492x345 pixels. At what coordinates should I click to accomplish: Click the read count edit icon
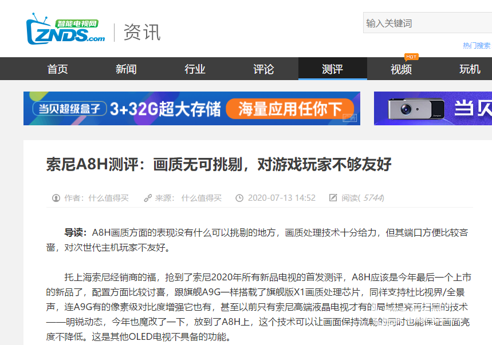point(333,198)
